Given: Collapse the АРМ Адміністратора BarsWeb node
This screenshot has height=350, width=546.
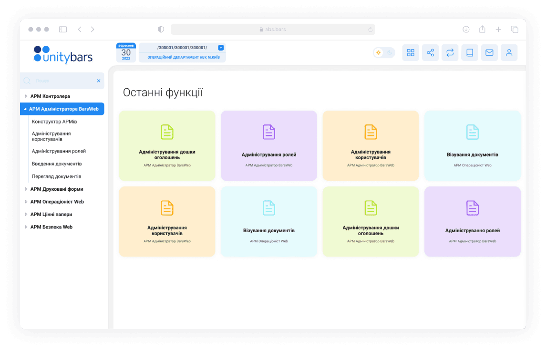Looking at the screenshot, I should point(25,109).
